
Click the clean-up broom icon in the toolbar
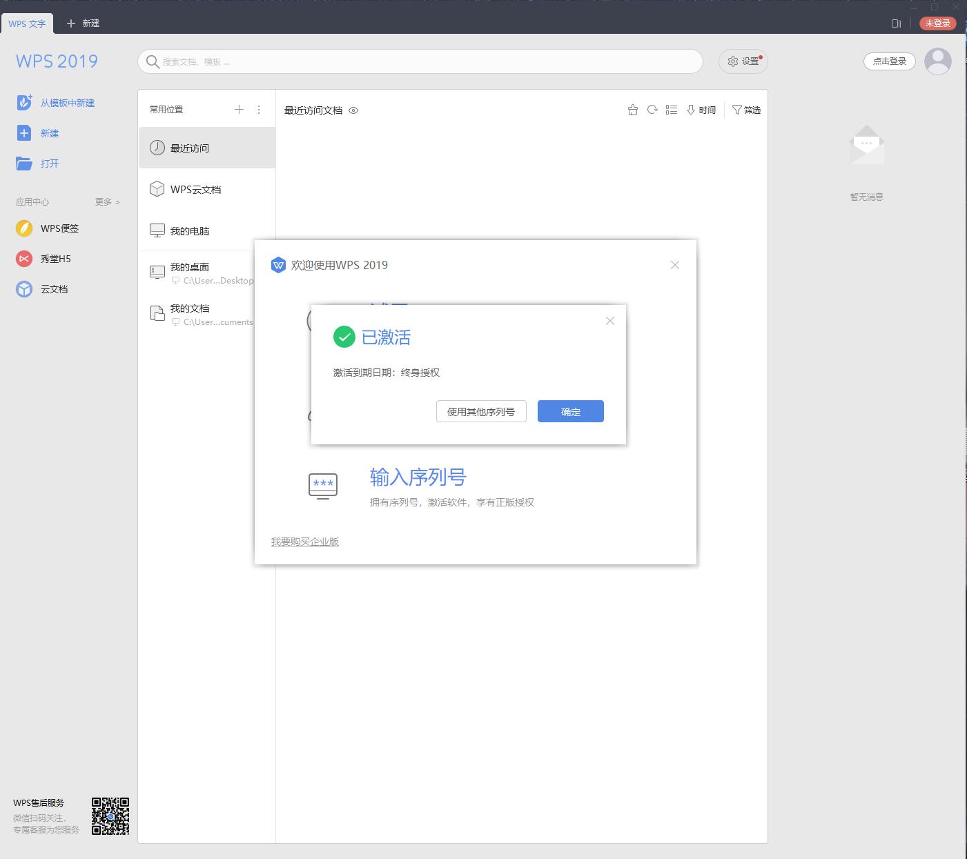click(632, 110)
